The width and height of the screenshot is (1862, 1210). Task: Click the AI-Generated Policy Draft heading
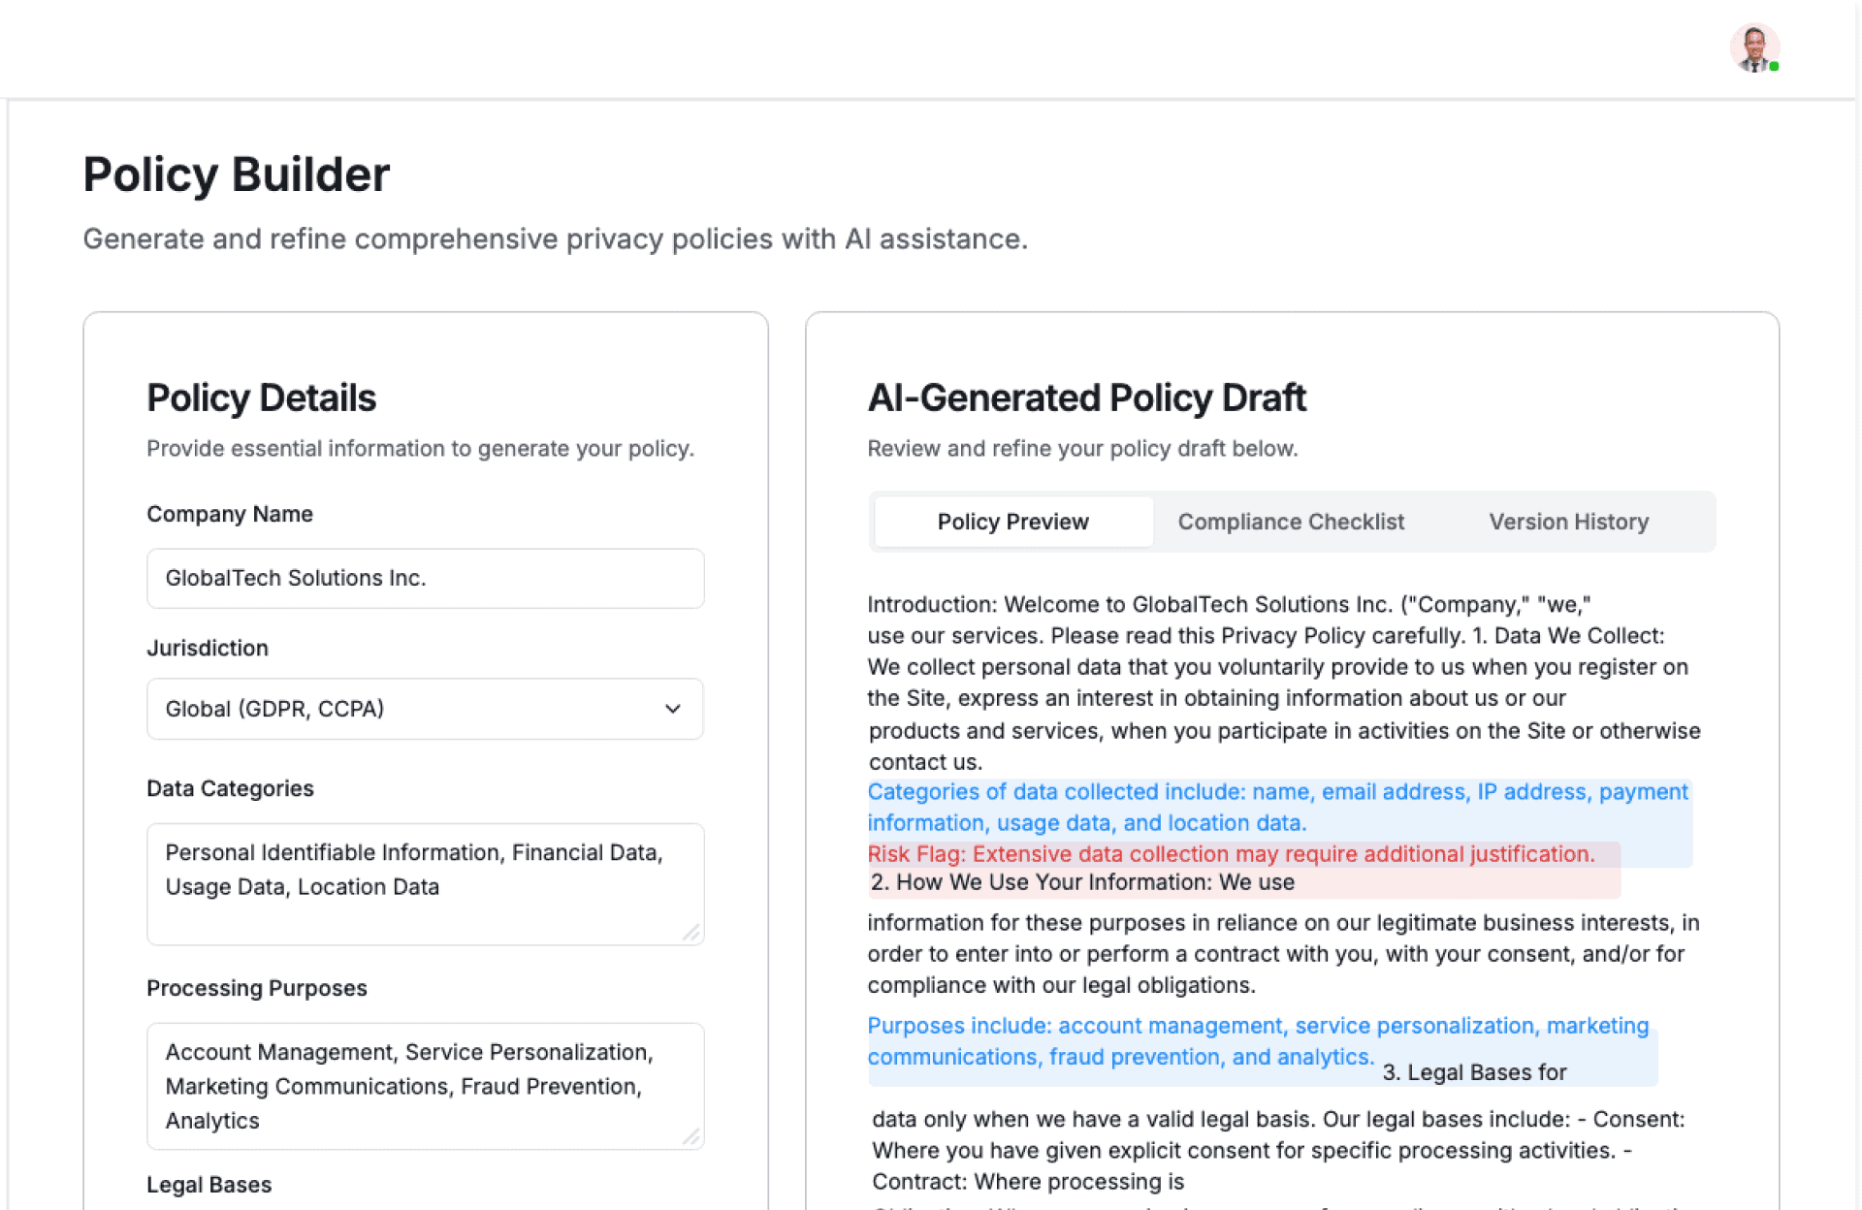pos(1086,398)
